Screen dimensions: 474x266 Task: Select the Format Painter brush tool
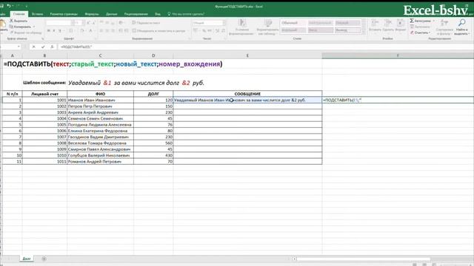26,33
